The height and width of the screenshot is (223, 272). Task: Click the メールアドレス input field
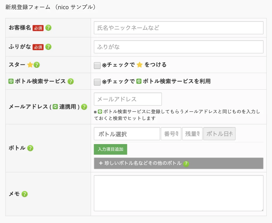point(128,99)
